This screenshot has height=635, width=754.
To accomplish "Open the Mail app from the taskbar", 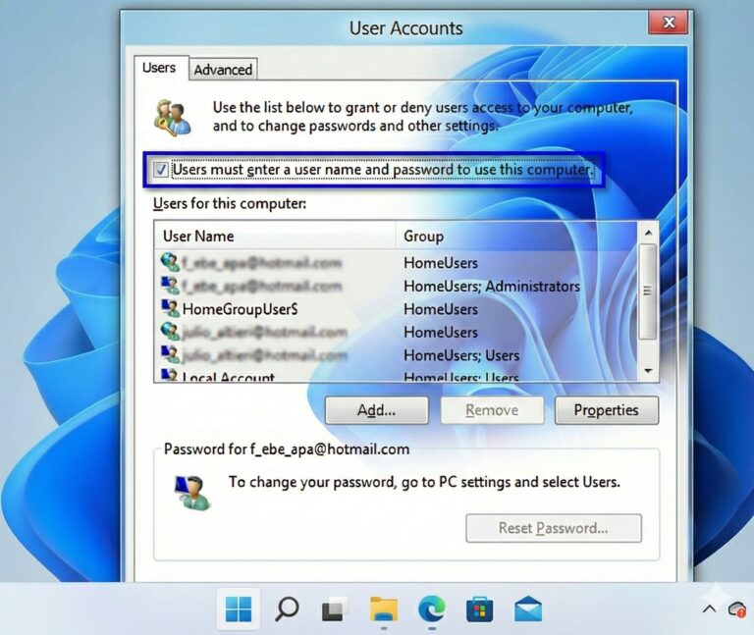I will pyautogui.click(x=528, y=609).
